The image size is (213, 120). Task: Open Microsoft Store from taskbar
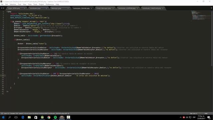[x=36, y=117]
